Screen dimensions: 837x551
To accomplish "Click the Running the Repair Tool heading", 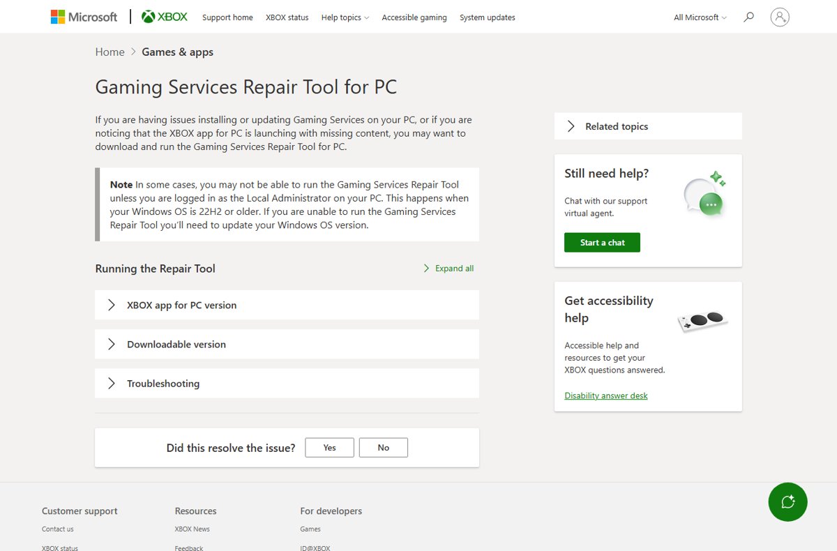I will [155, 269].
